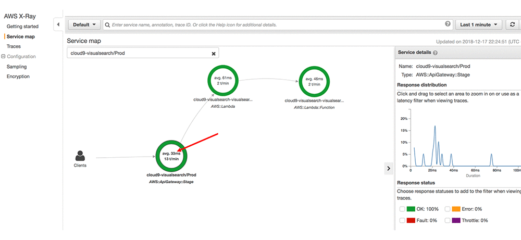Select the AWS::Lambda node with avg. 61ms

pos(223,80)
